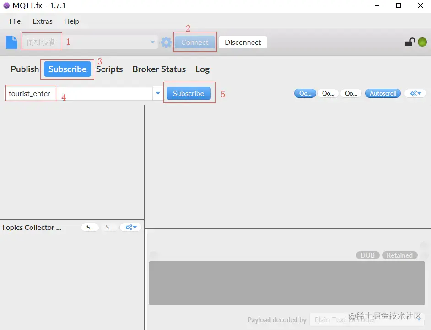Click the new connection profile file icon
Viewport: 431px width, 330px height.
(11, 43)
